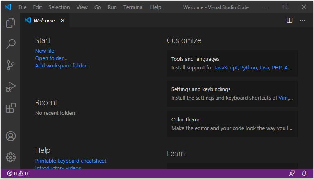Click the 'No recent folders' text

pyautogui.click(x=55, y=113)
